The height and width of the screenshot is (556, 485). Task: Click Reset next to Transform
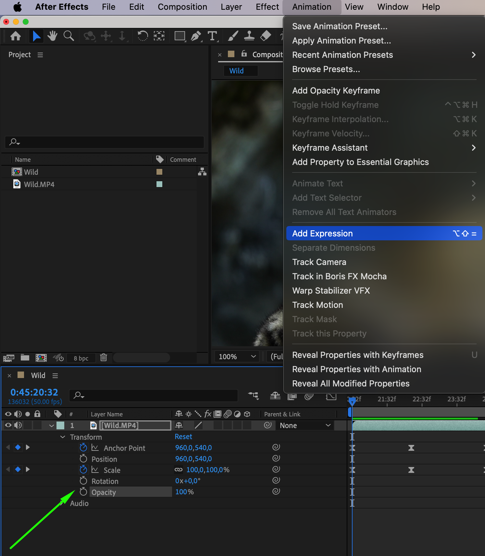183,436
